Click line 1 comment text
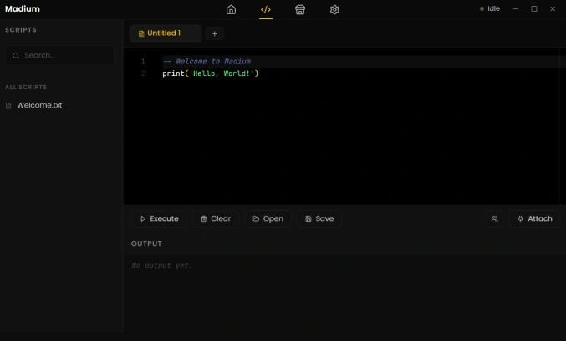 click(207, 61)
